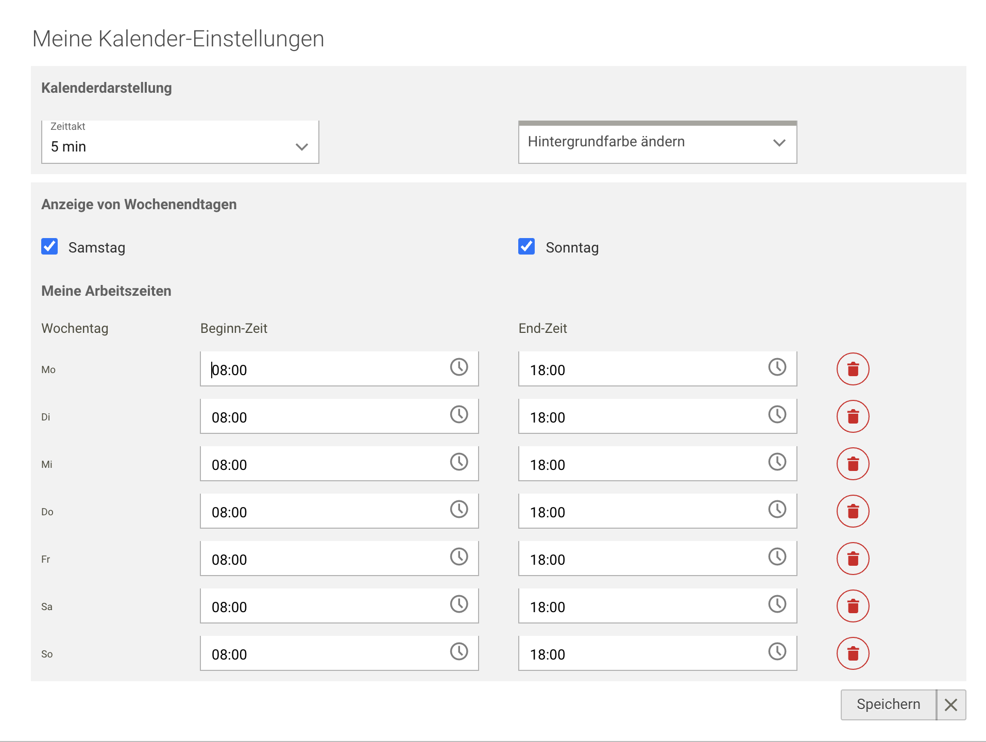Delete Monday's working hours with the trash icon
The image size is (986, 742).
tap(853, 368)
